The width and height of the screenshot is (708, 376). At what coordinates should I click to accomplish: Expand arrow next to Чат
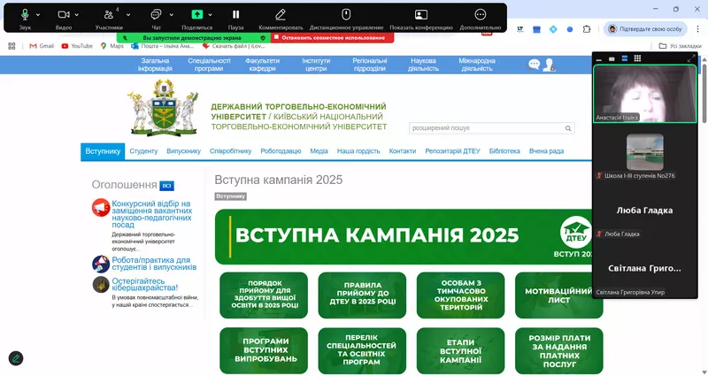click(x=171, y=15)
